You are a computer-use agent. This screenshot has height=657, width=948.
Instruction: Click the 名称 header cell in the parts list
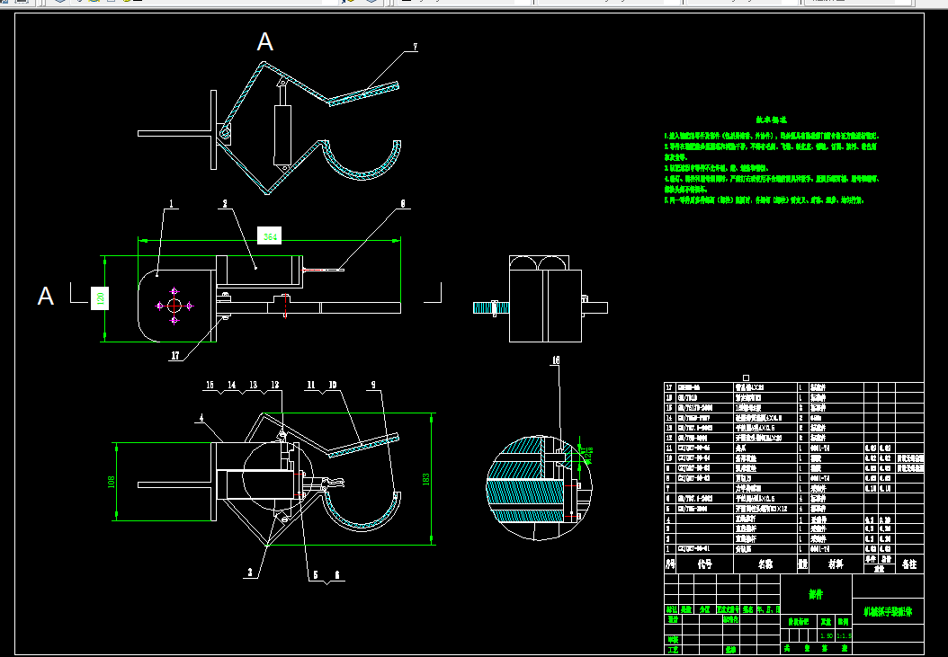pos(765,564)
